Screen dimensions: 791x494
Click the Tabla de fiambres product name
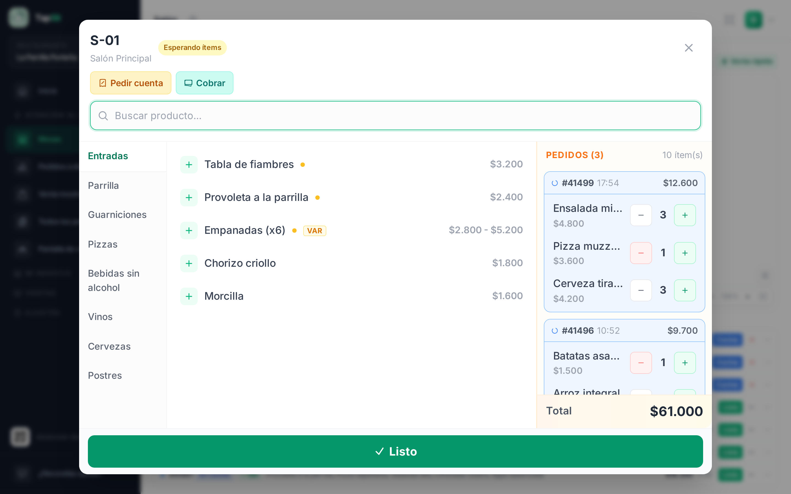[249, 164]
